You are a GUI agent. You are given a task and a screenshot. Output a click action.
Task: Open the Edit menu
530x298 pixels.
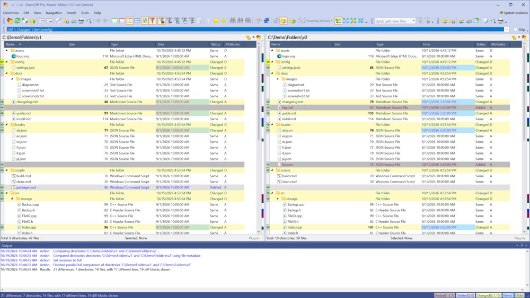point(26,13)
